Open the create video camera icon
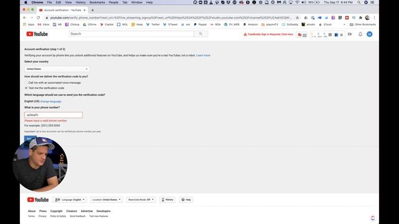Image resolution: width=399 pixels, height=224 pixels. [350, 34]
